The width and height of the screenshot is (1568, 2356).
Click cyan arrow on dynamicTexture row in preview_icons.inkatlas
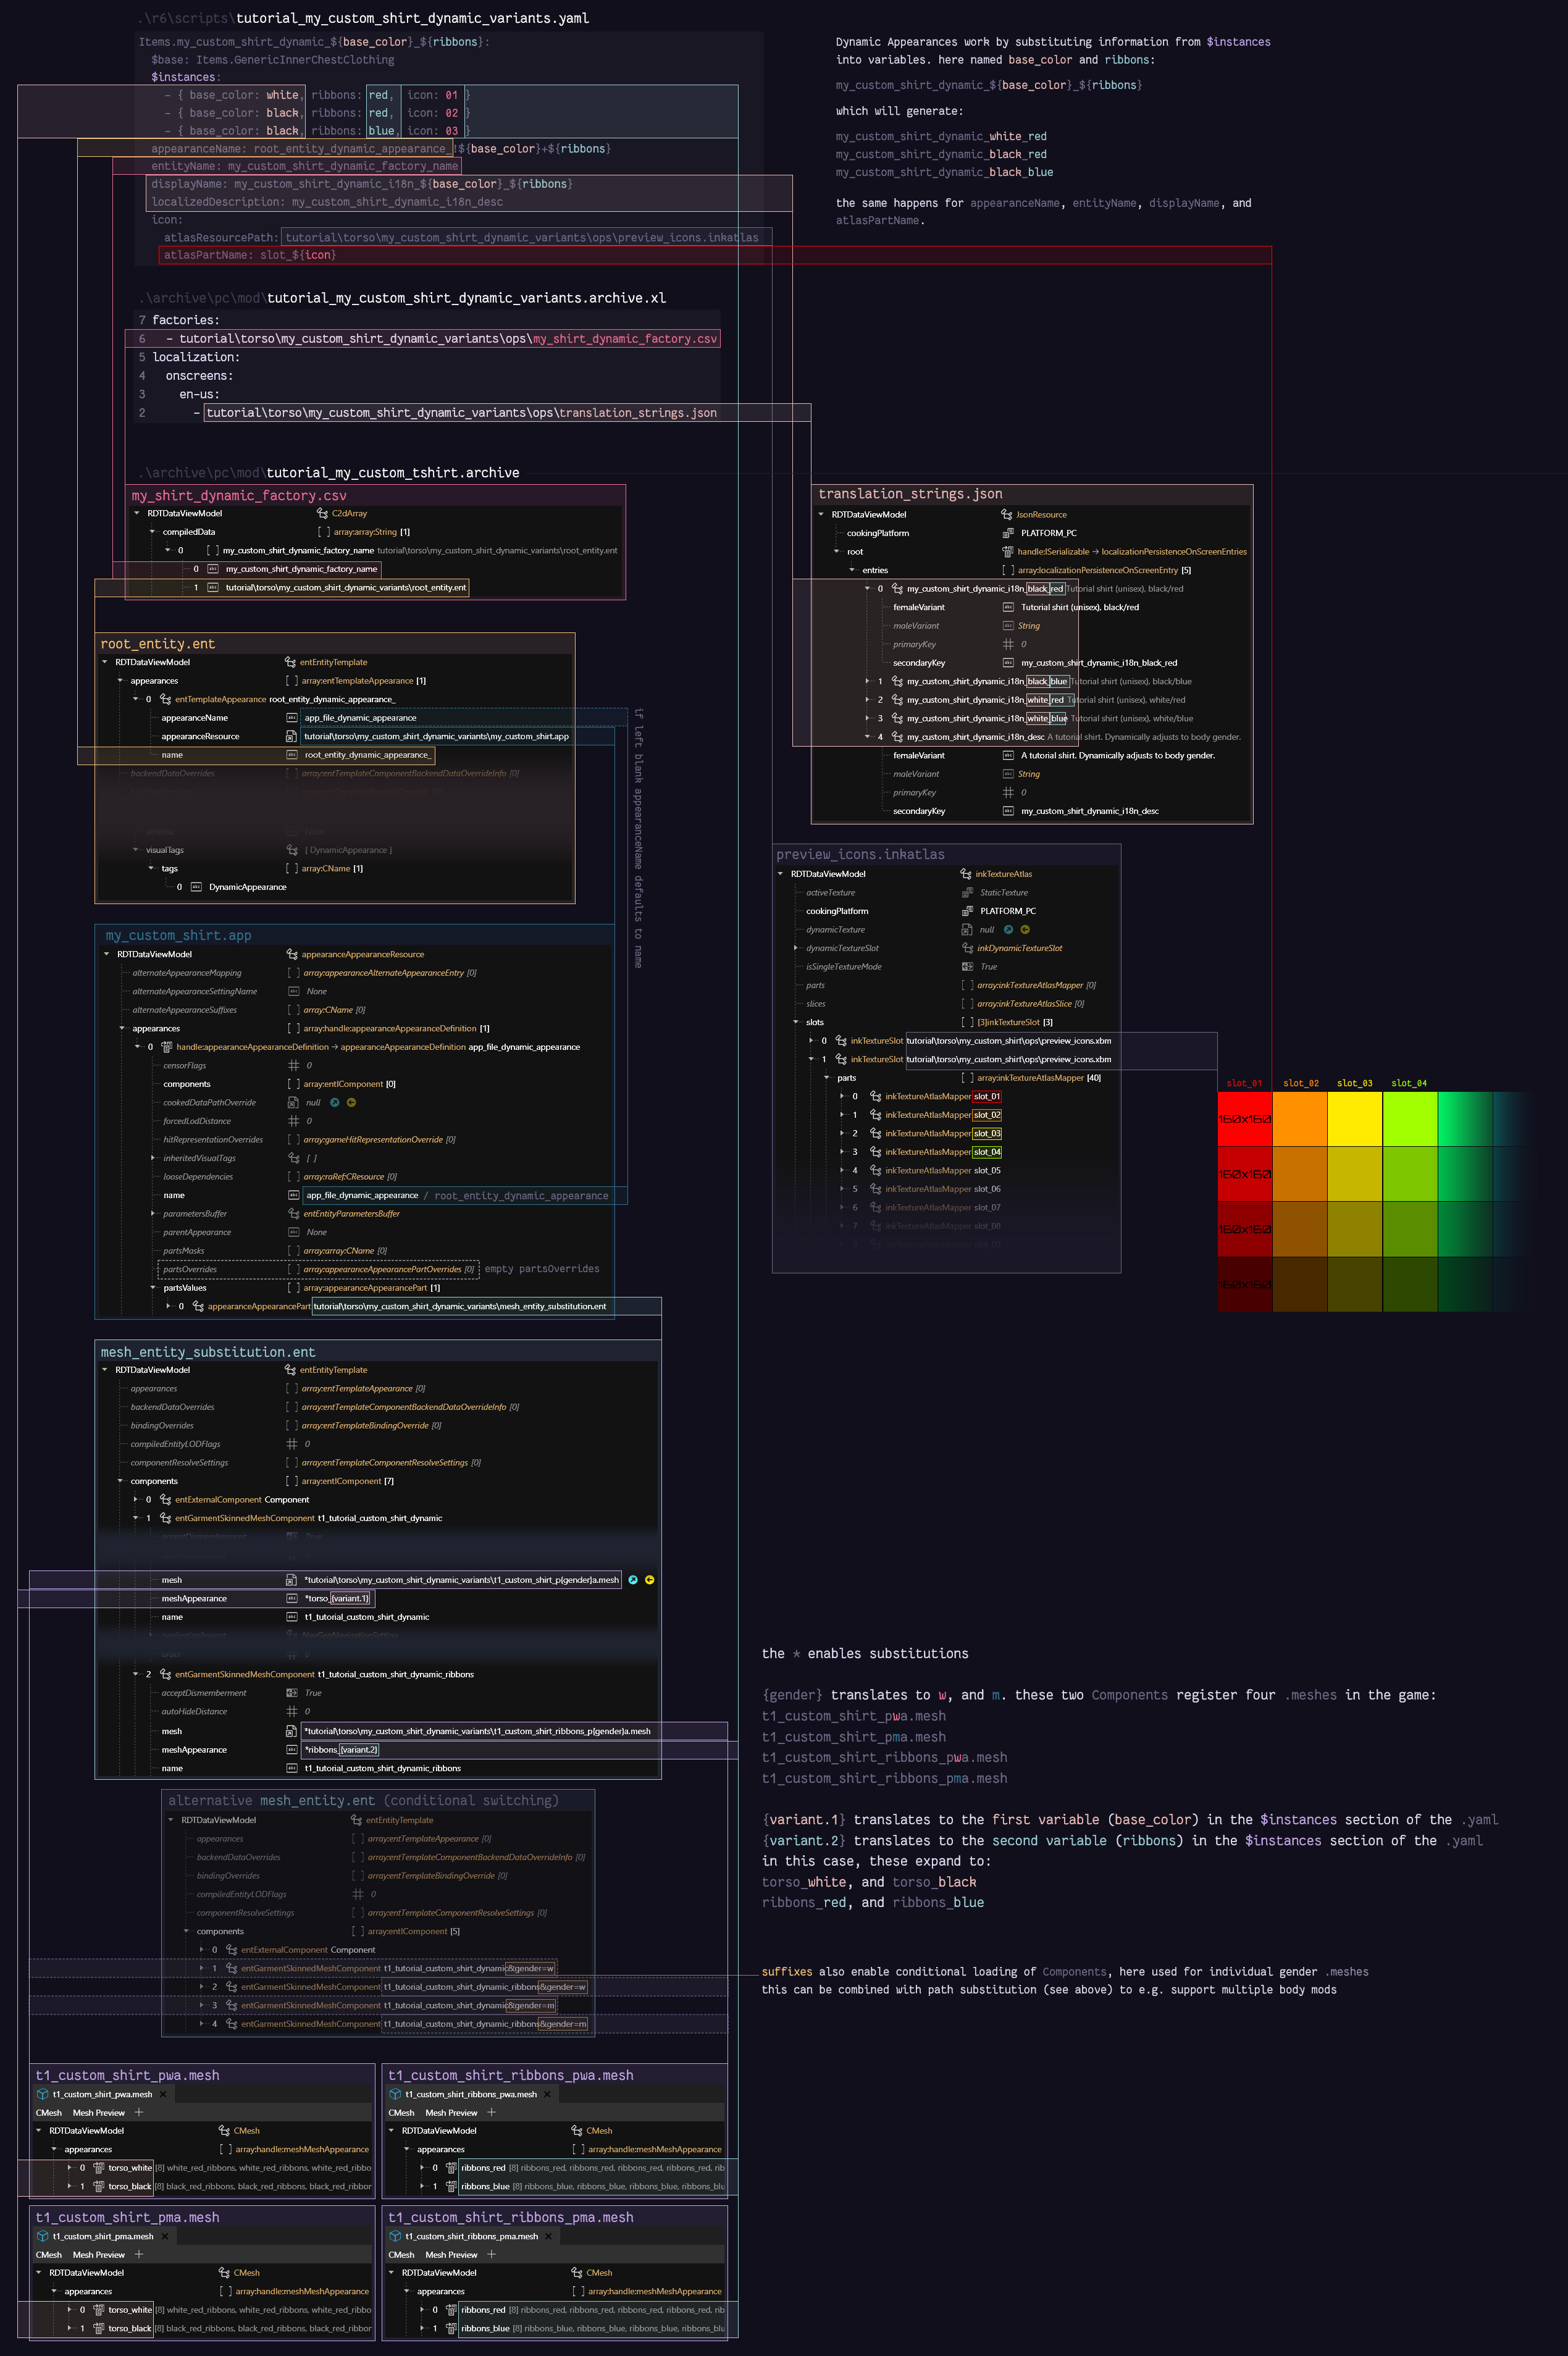[1008, 930]
